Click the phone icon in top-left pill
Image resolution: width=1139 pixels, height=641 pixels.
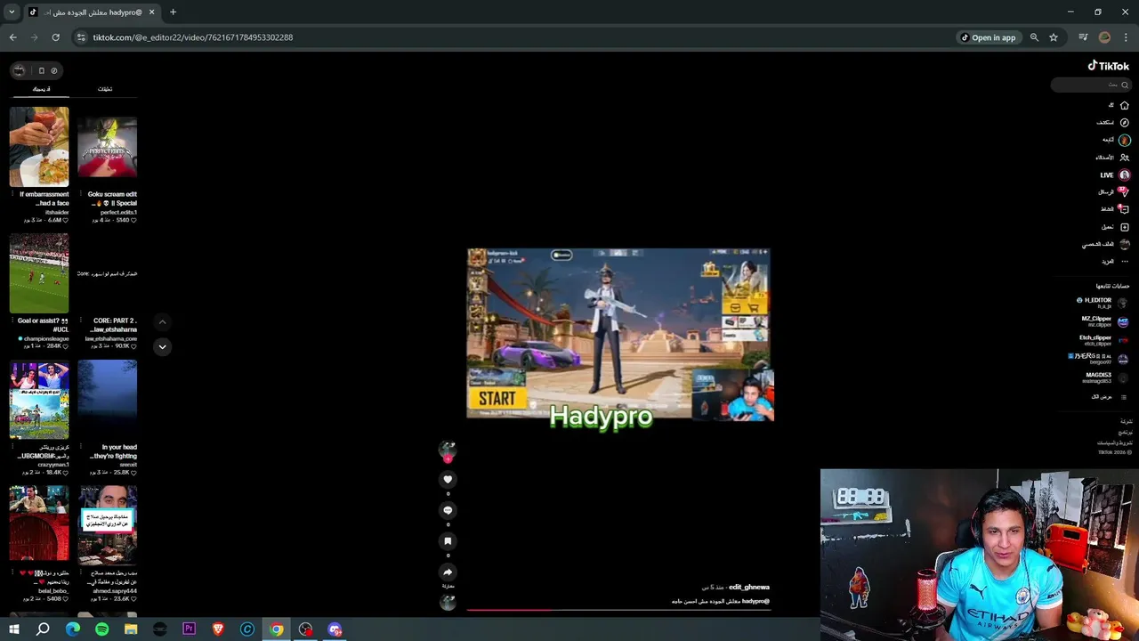click(x=41, y=70)
